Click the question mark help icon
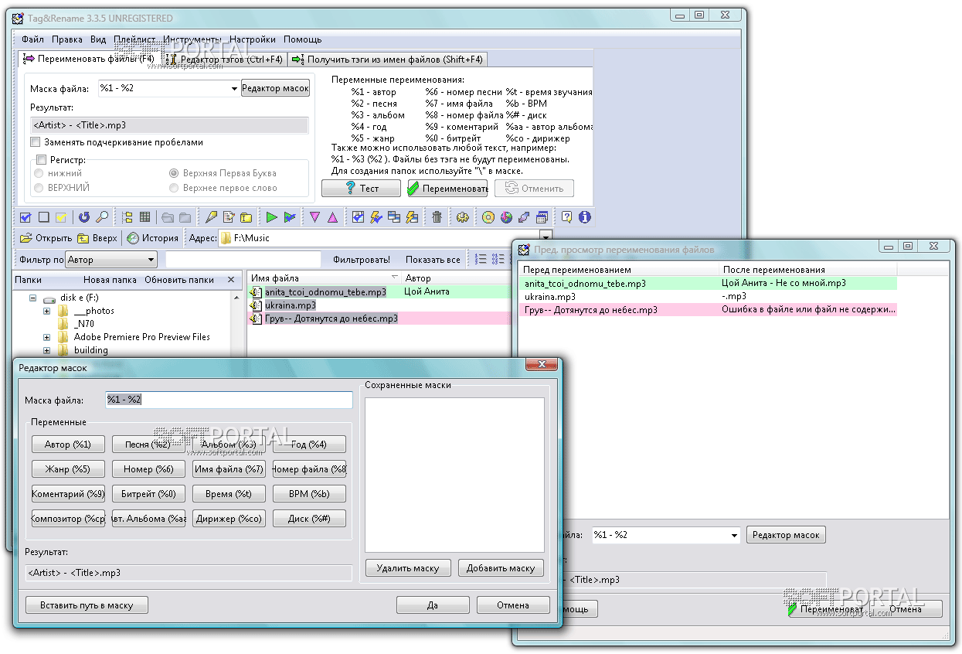 coord(566,217)
